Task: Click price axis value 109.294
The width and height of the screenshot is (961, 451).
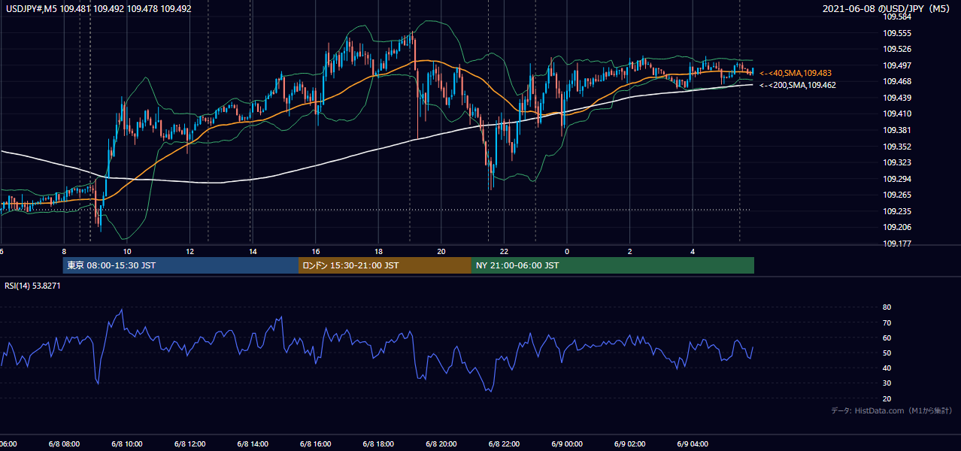Action: [896, 179]
